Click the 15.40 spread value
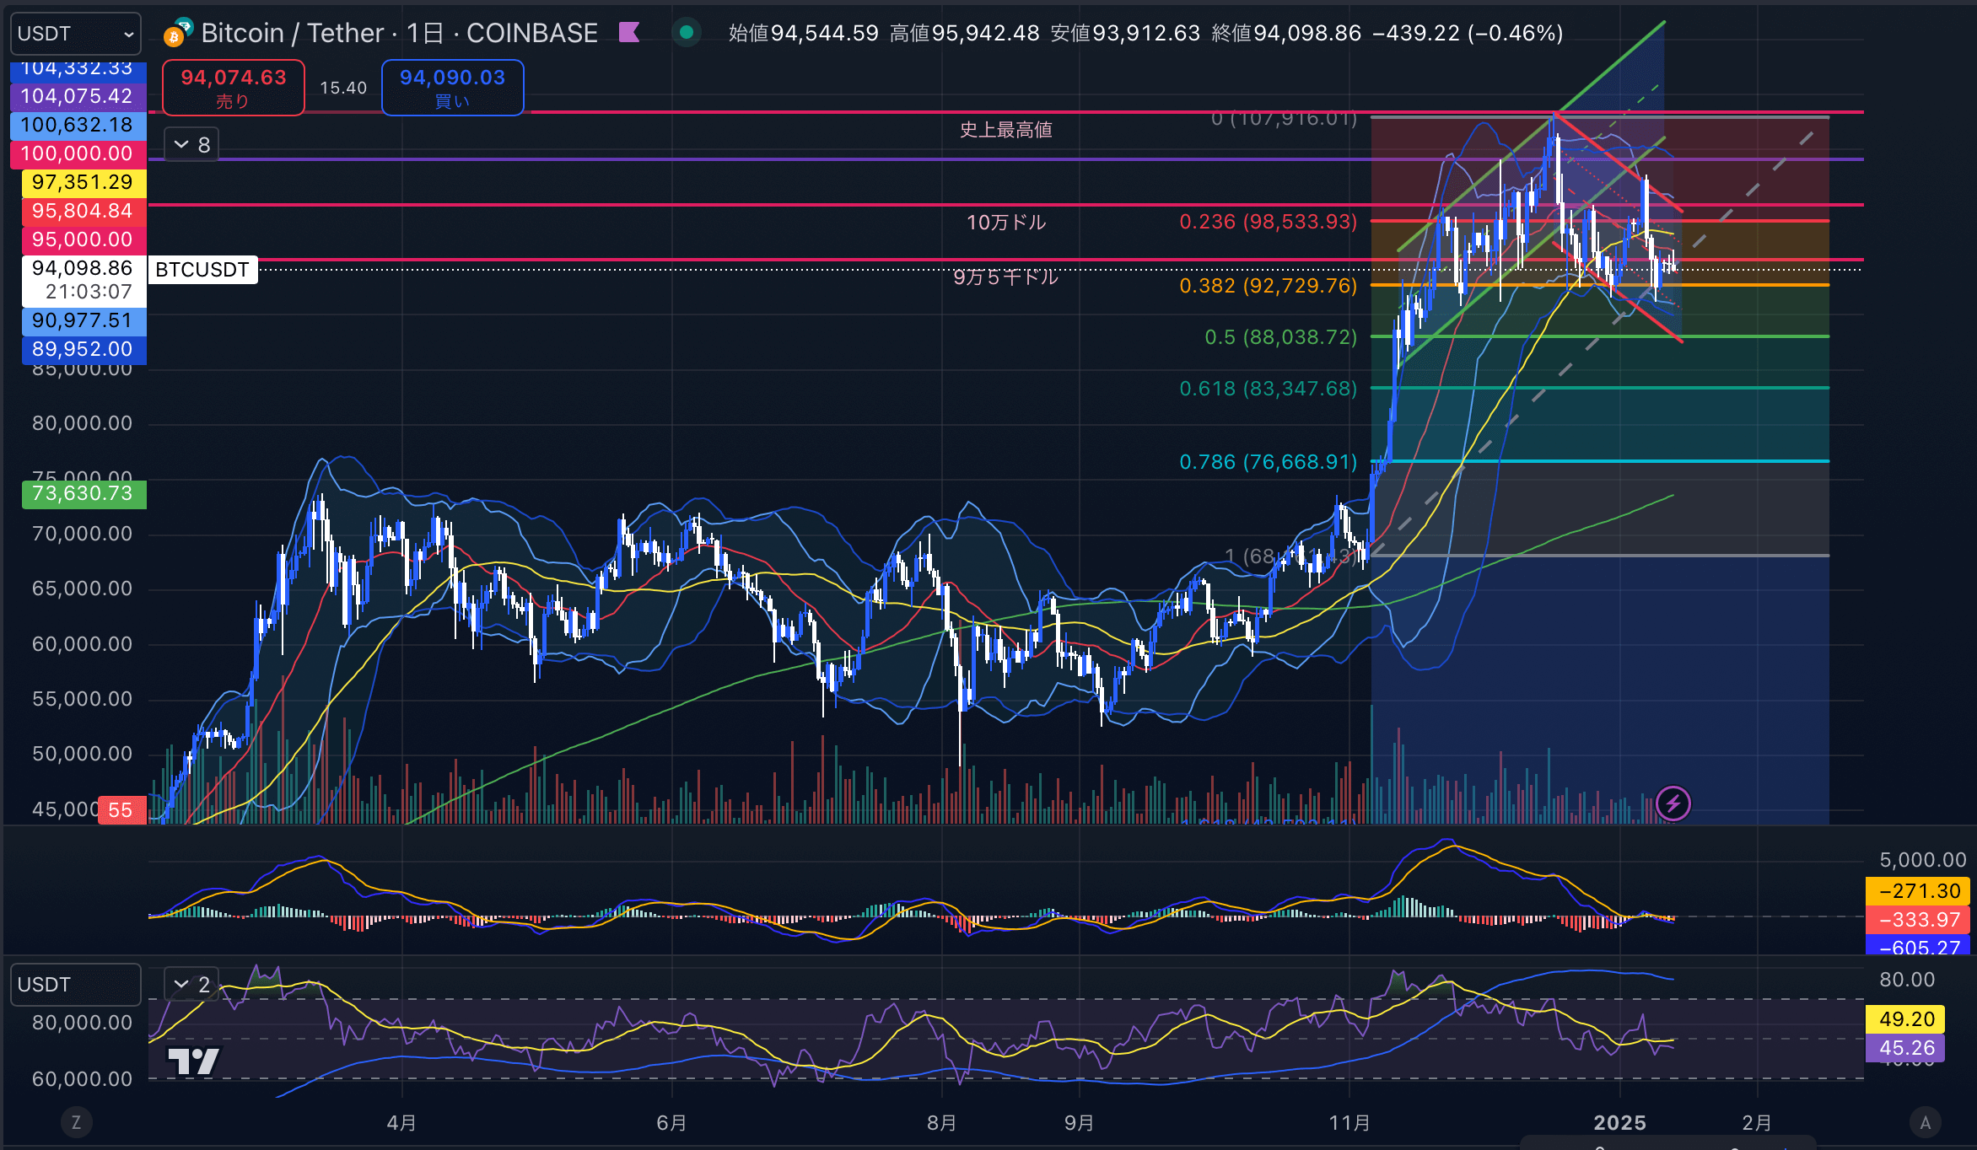Screen dimensions: 1977x1150 [343, 88]
